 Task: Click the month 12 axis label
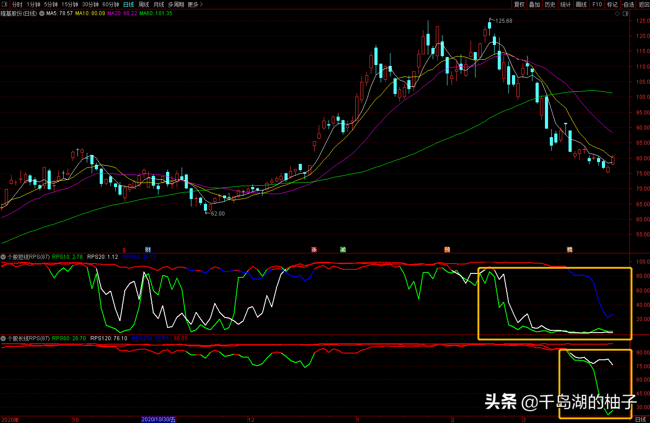pyautogui.click(x=251, y=419)
